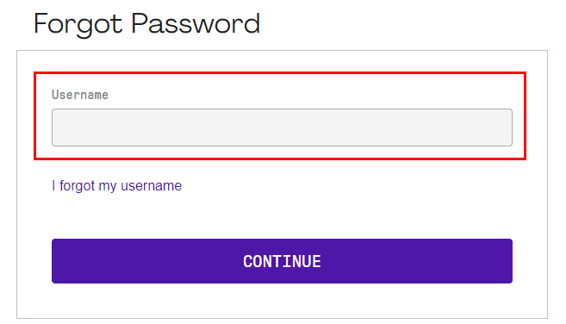Select the Username label text
This screenshot has height=324, width=566.
pos(80,95)
